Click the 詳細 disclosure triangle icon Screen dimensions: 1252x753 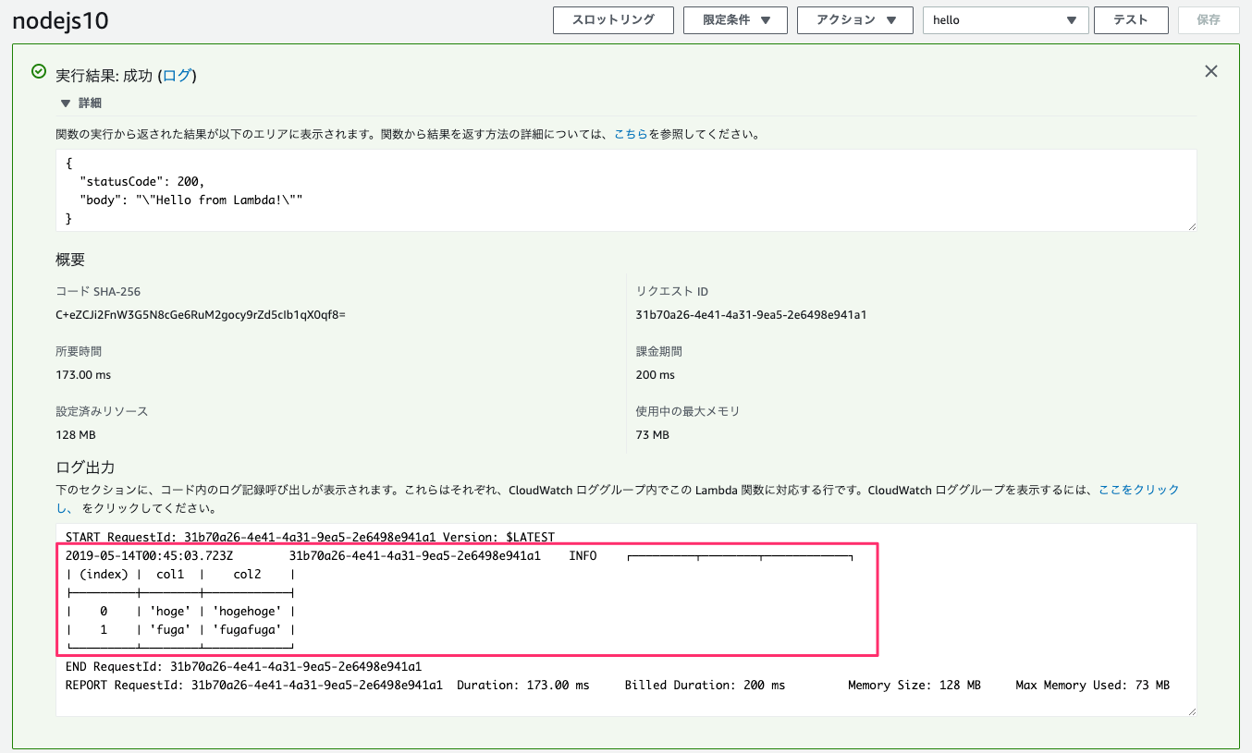tap(66, 103)
